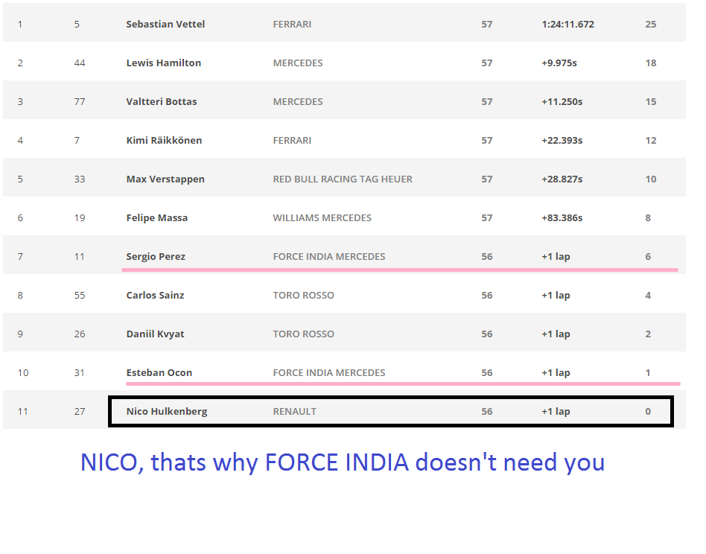
Task: Click +1 lap in Nico Hulkenberg's row
Action: (x=556, y=411)
